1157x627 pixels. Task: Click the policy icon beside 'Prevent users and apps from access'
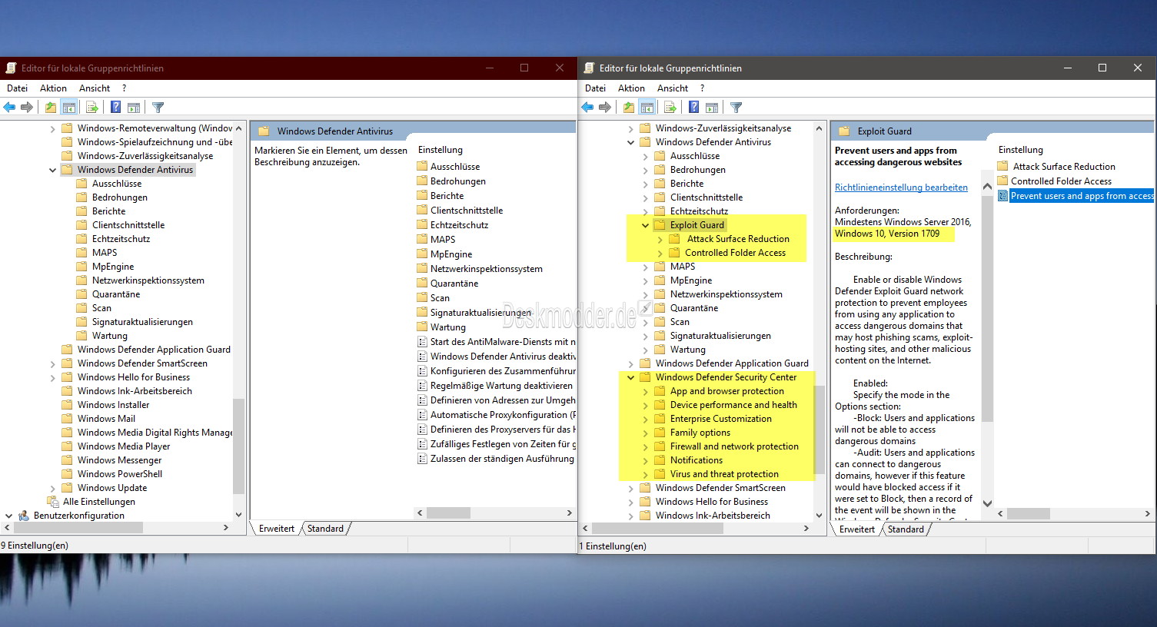(x=1002, y=196)
